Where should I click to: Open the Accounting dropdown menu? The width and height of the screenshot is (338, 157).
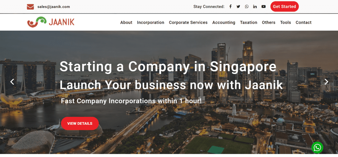pyautogui.click(x=224, y=22)
